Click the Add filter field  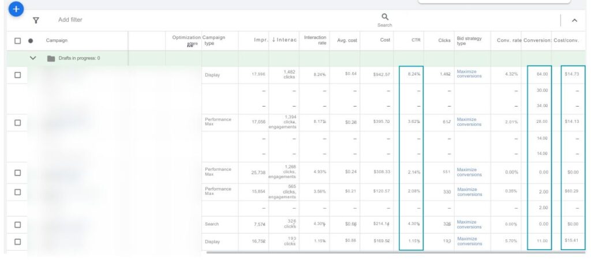pyautogui.click(x=70, y=20)
